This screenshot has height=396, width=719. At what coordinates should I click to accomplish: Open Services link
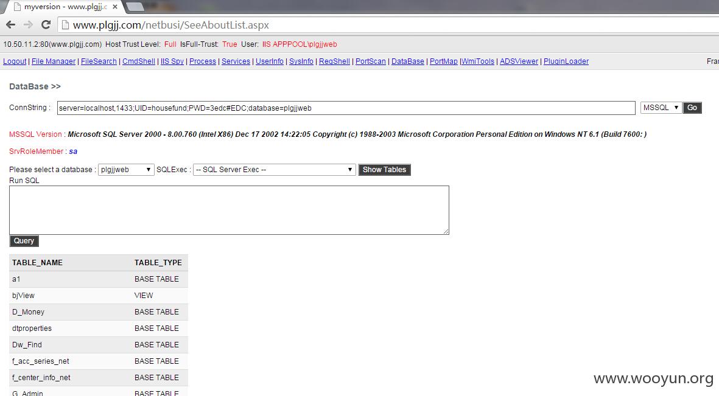236,61
